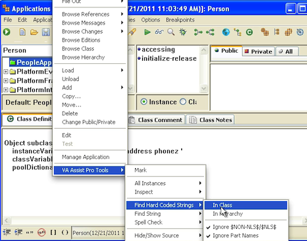
Task: Click the green bug debug icon
Action: tap(183, 32)
